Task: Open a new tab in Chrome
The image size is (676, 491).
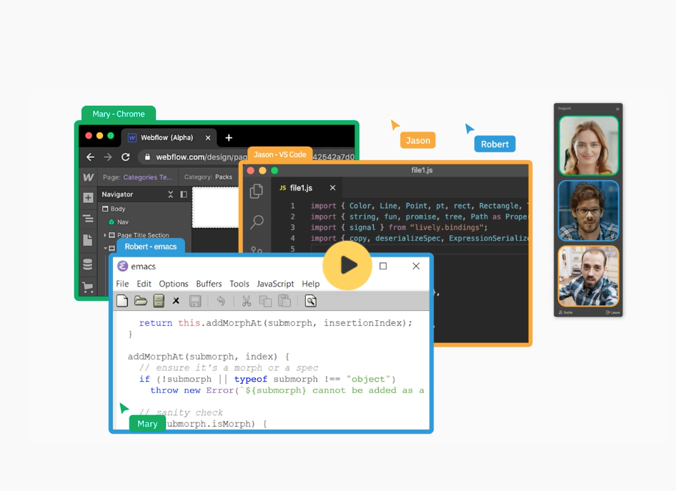Action: [x=229, y=137]
